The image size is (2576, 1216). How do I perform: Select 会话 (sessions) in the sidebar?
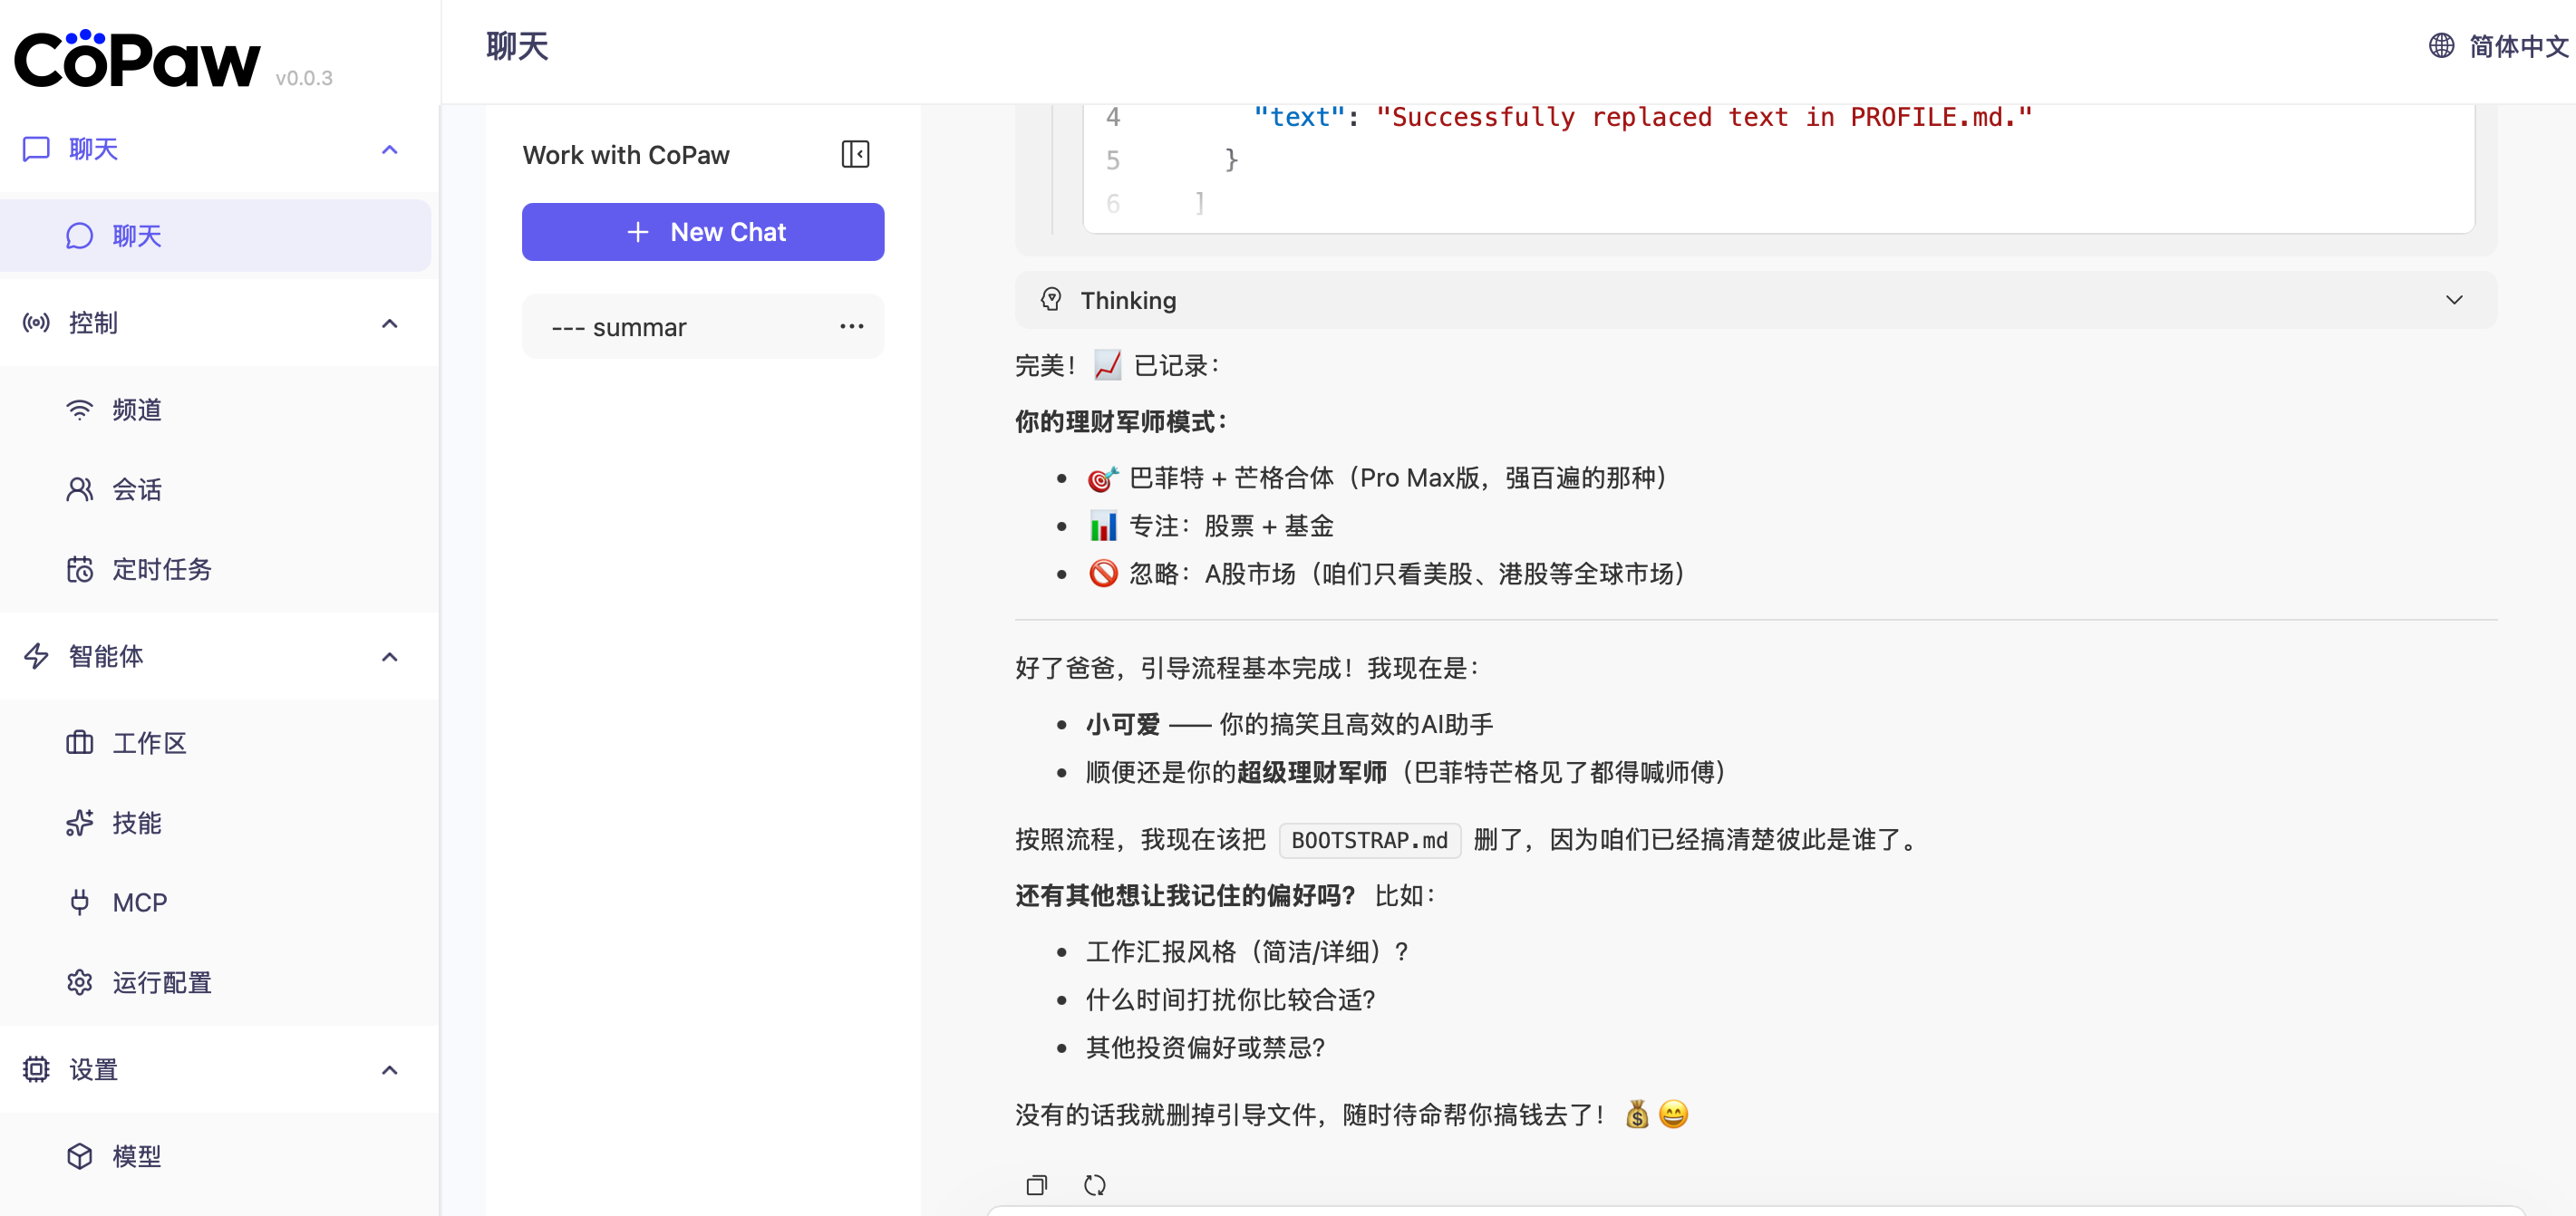tap(137, 489)
